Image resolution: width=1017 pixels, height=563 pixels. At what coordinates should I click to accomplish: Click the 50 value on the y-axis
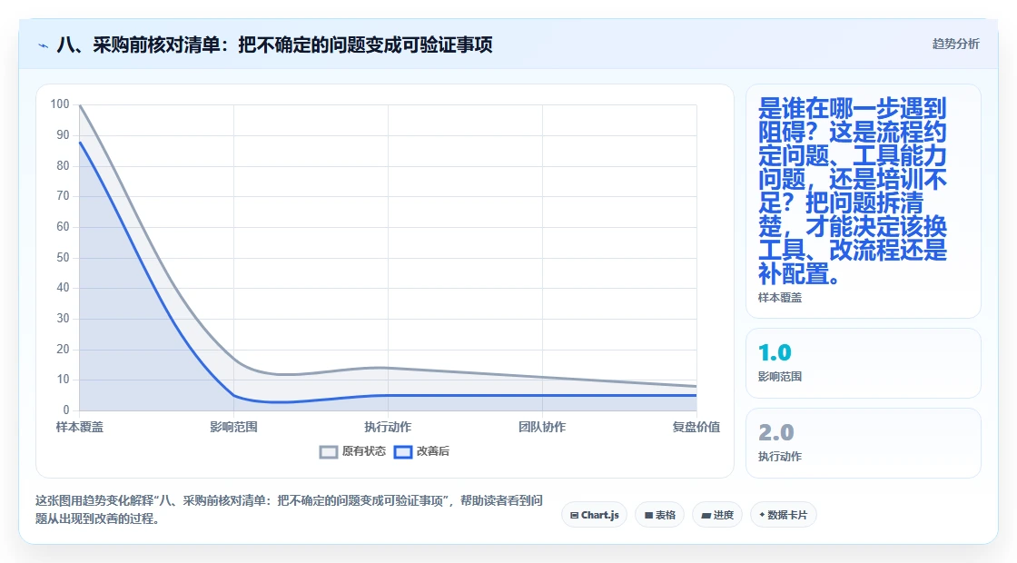tap(63, 258)
